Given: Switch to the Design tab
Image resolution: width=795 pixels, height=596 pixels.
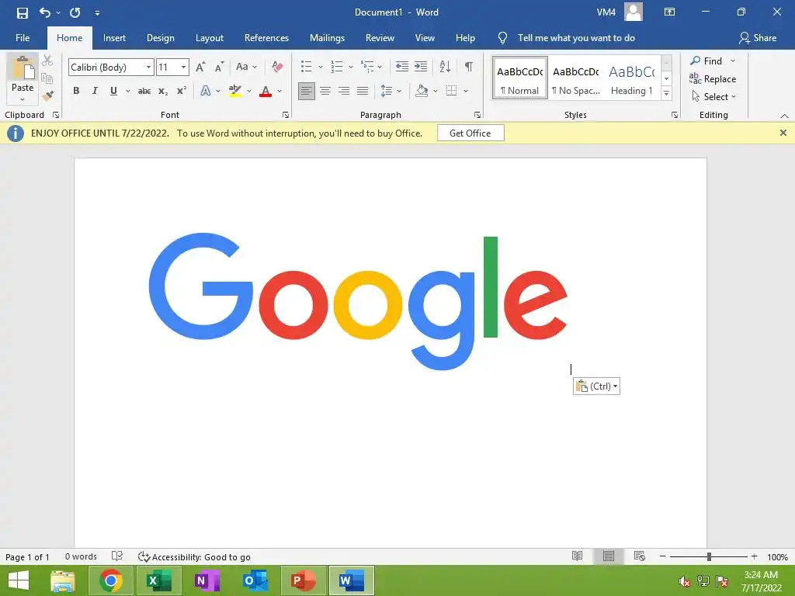Looking at the screenshot, I should (x=160, y=38).
